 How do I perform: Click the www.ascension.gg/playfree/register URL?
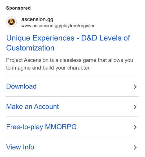pyautogui.click(x=58, y=26)
